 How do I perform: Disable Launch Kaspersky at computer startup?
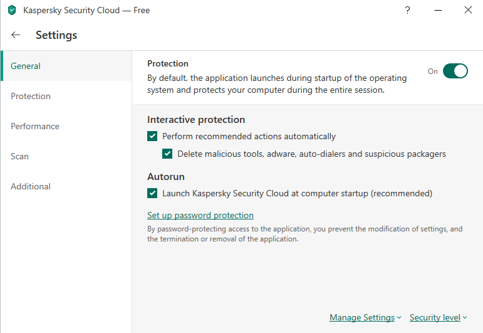(152, 193)
